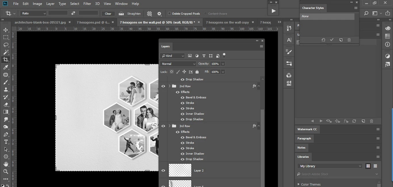Expand the 2nd Row group folder

(x=169, y=86)
